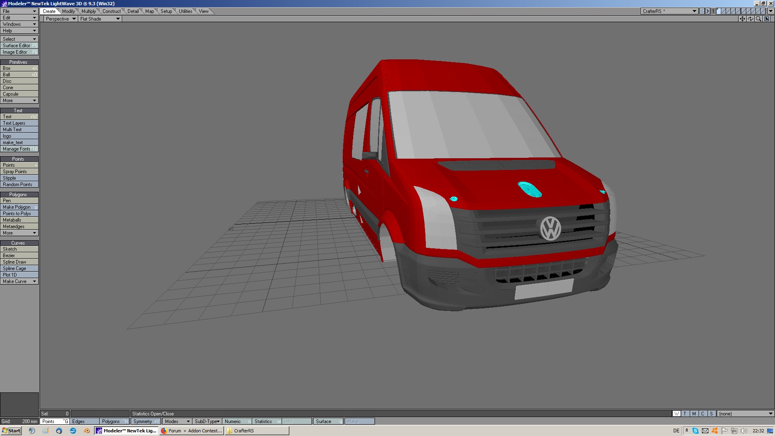Click the Metaballs tool

19,220
